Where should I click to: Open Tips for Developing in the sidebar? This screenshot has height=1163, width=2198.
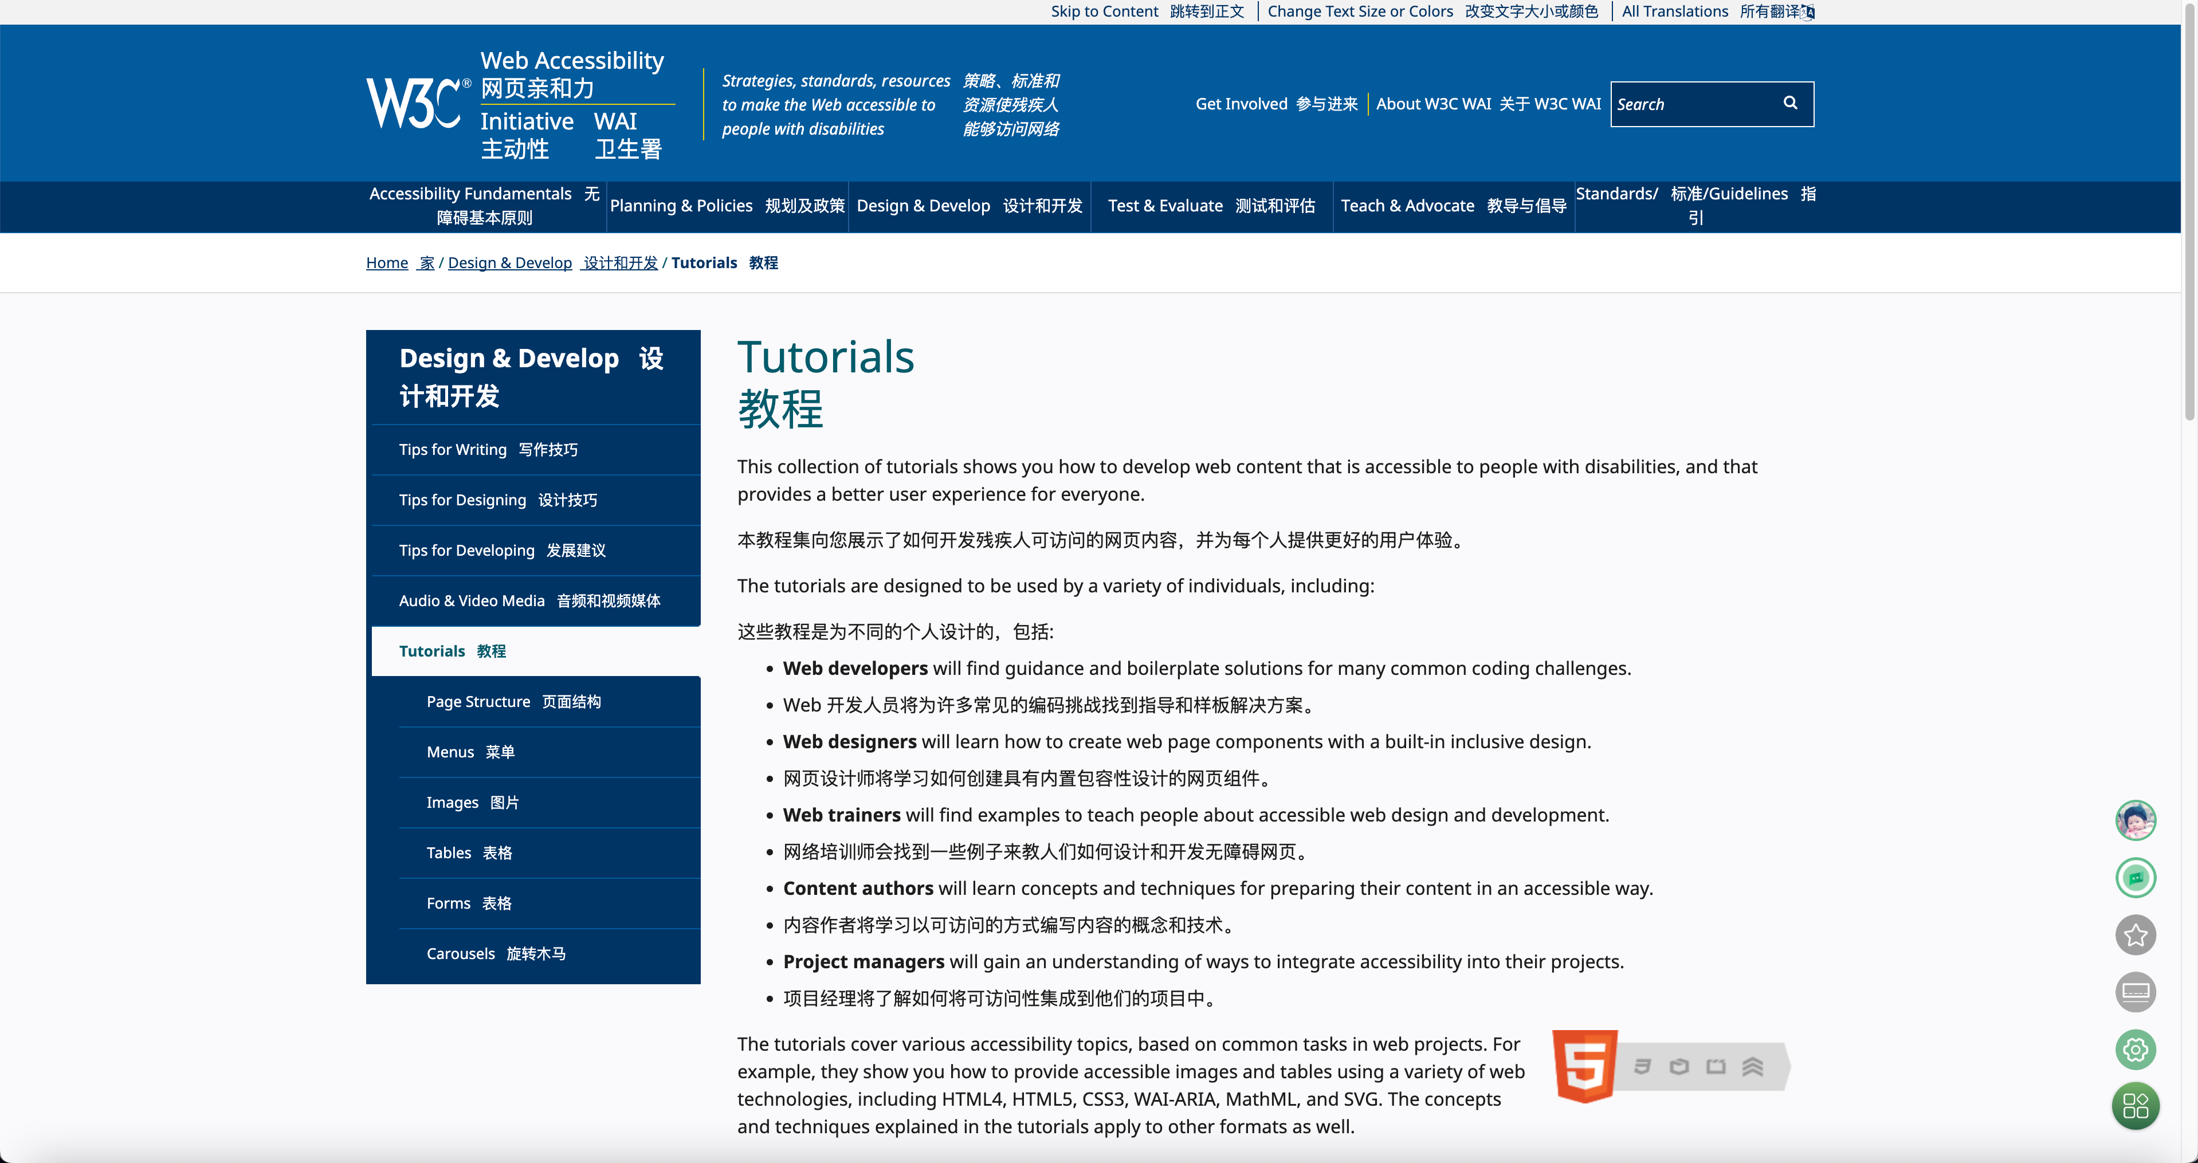[x=536, y=551]
